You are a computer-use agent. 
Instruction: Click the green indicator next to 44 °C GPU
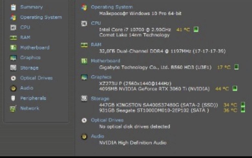[235, 88]
